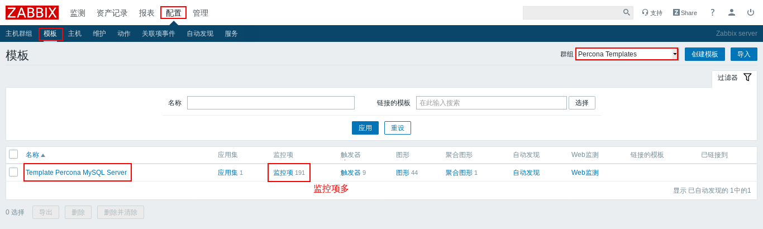763x229 pixels.
Task: Click the ZABBIX logo
Action: 32,13
